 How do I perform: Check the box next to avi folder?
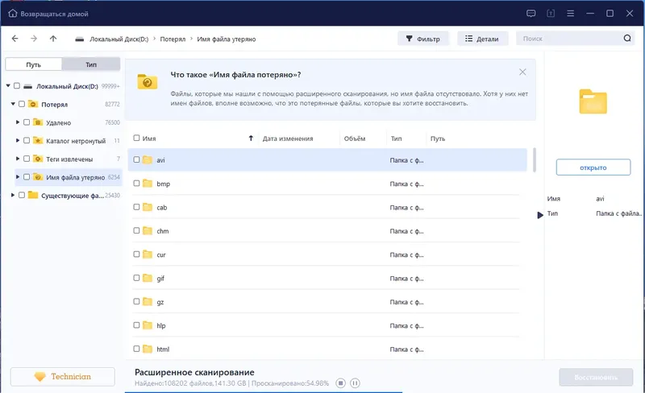[136, 159]
